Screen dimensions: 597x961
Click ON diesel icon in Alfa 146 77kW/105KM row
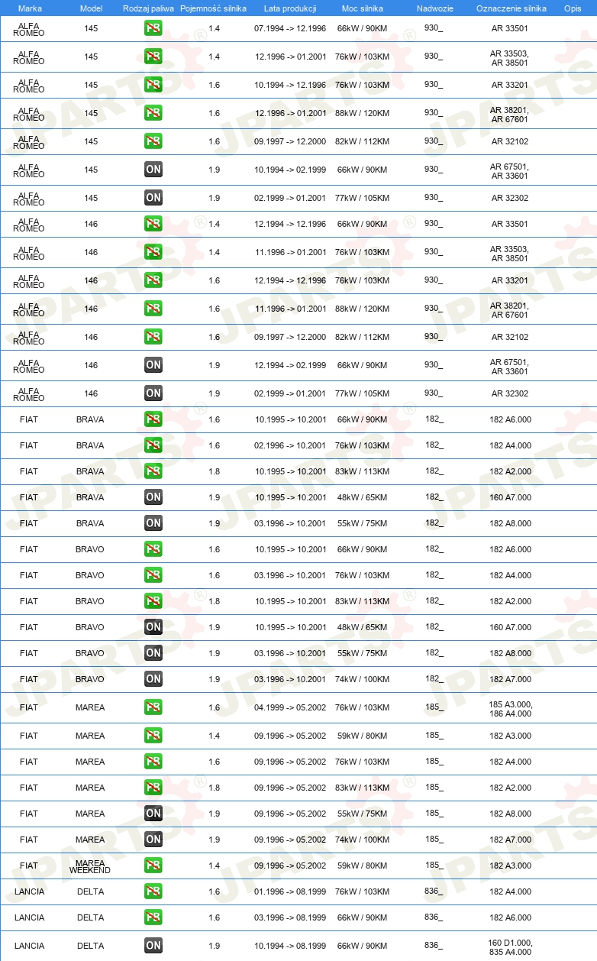[x=153, y=393]
